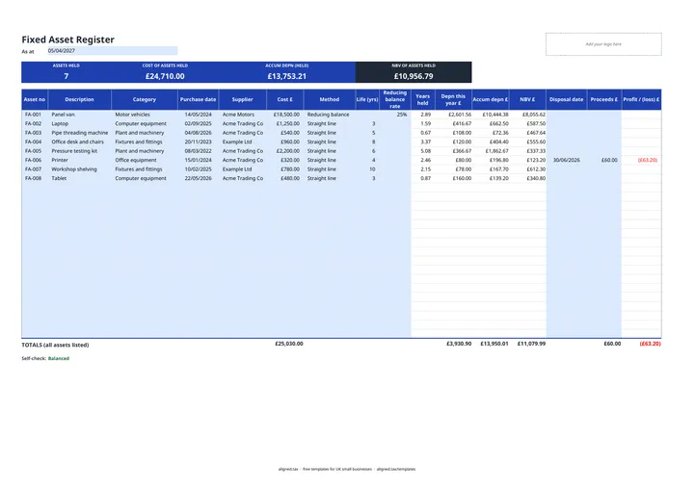
Task: Select asset number cell FA-006
Action: coord(35,160)
